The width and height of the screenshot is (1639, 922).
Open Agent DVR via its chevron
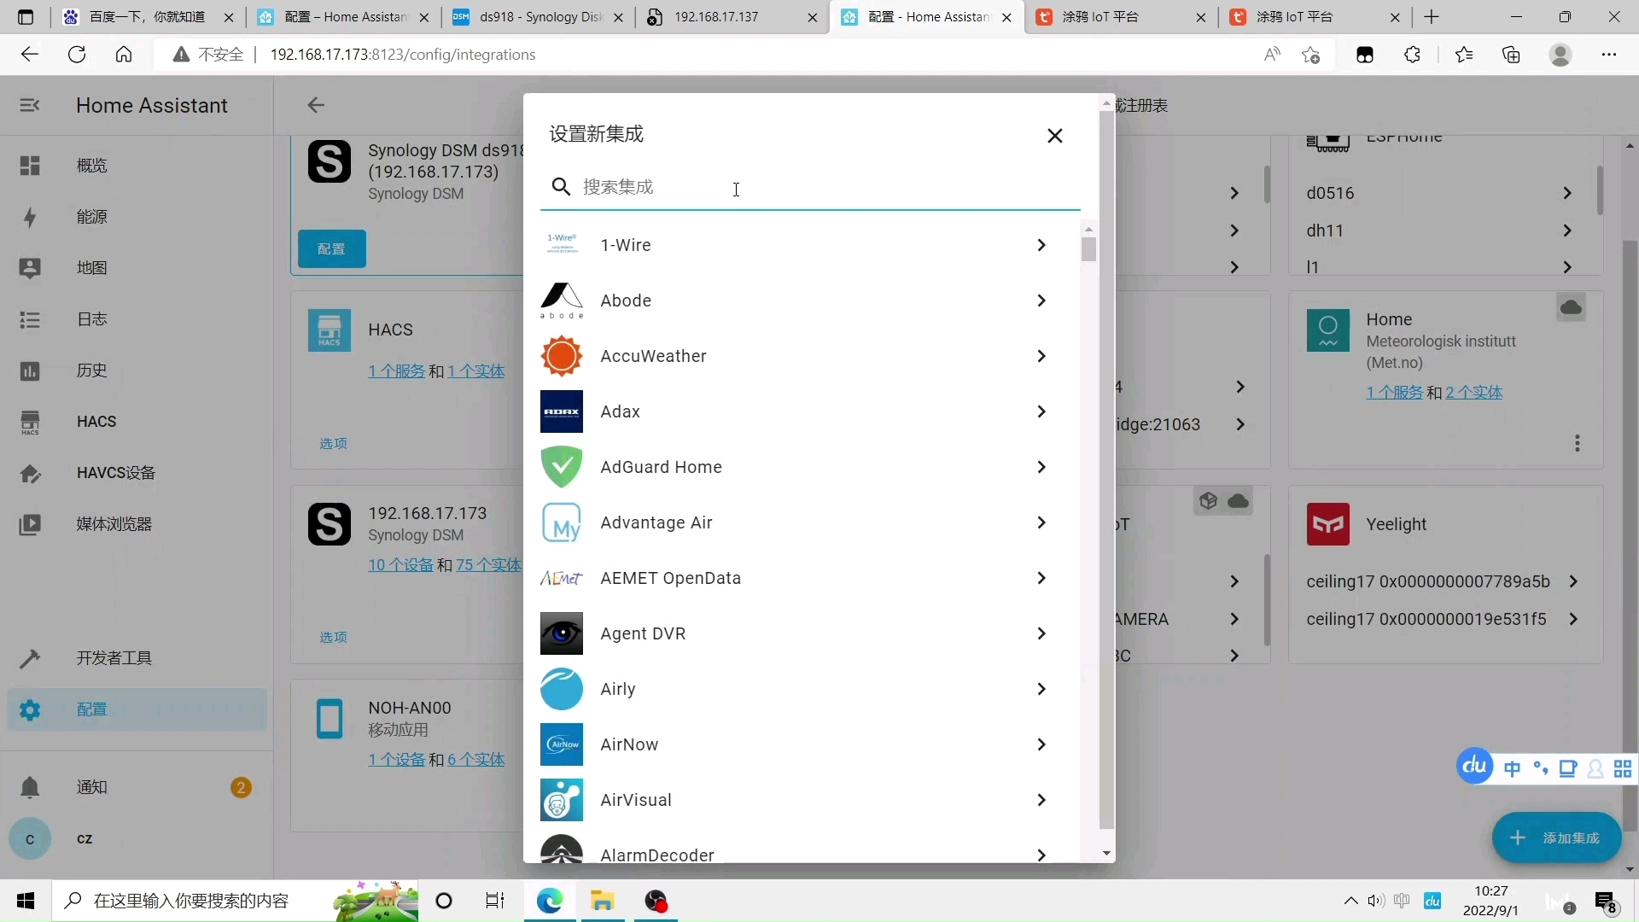(x=1041, y=633)
